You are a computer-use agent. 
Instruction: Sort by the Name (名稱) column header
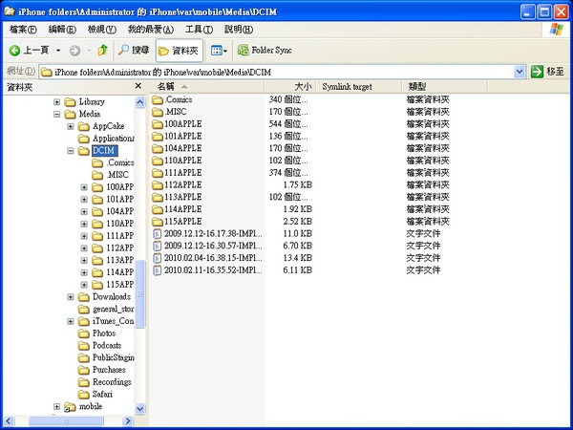click(x=172, y=87)
